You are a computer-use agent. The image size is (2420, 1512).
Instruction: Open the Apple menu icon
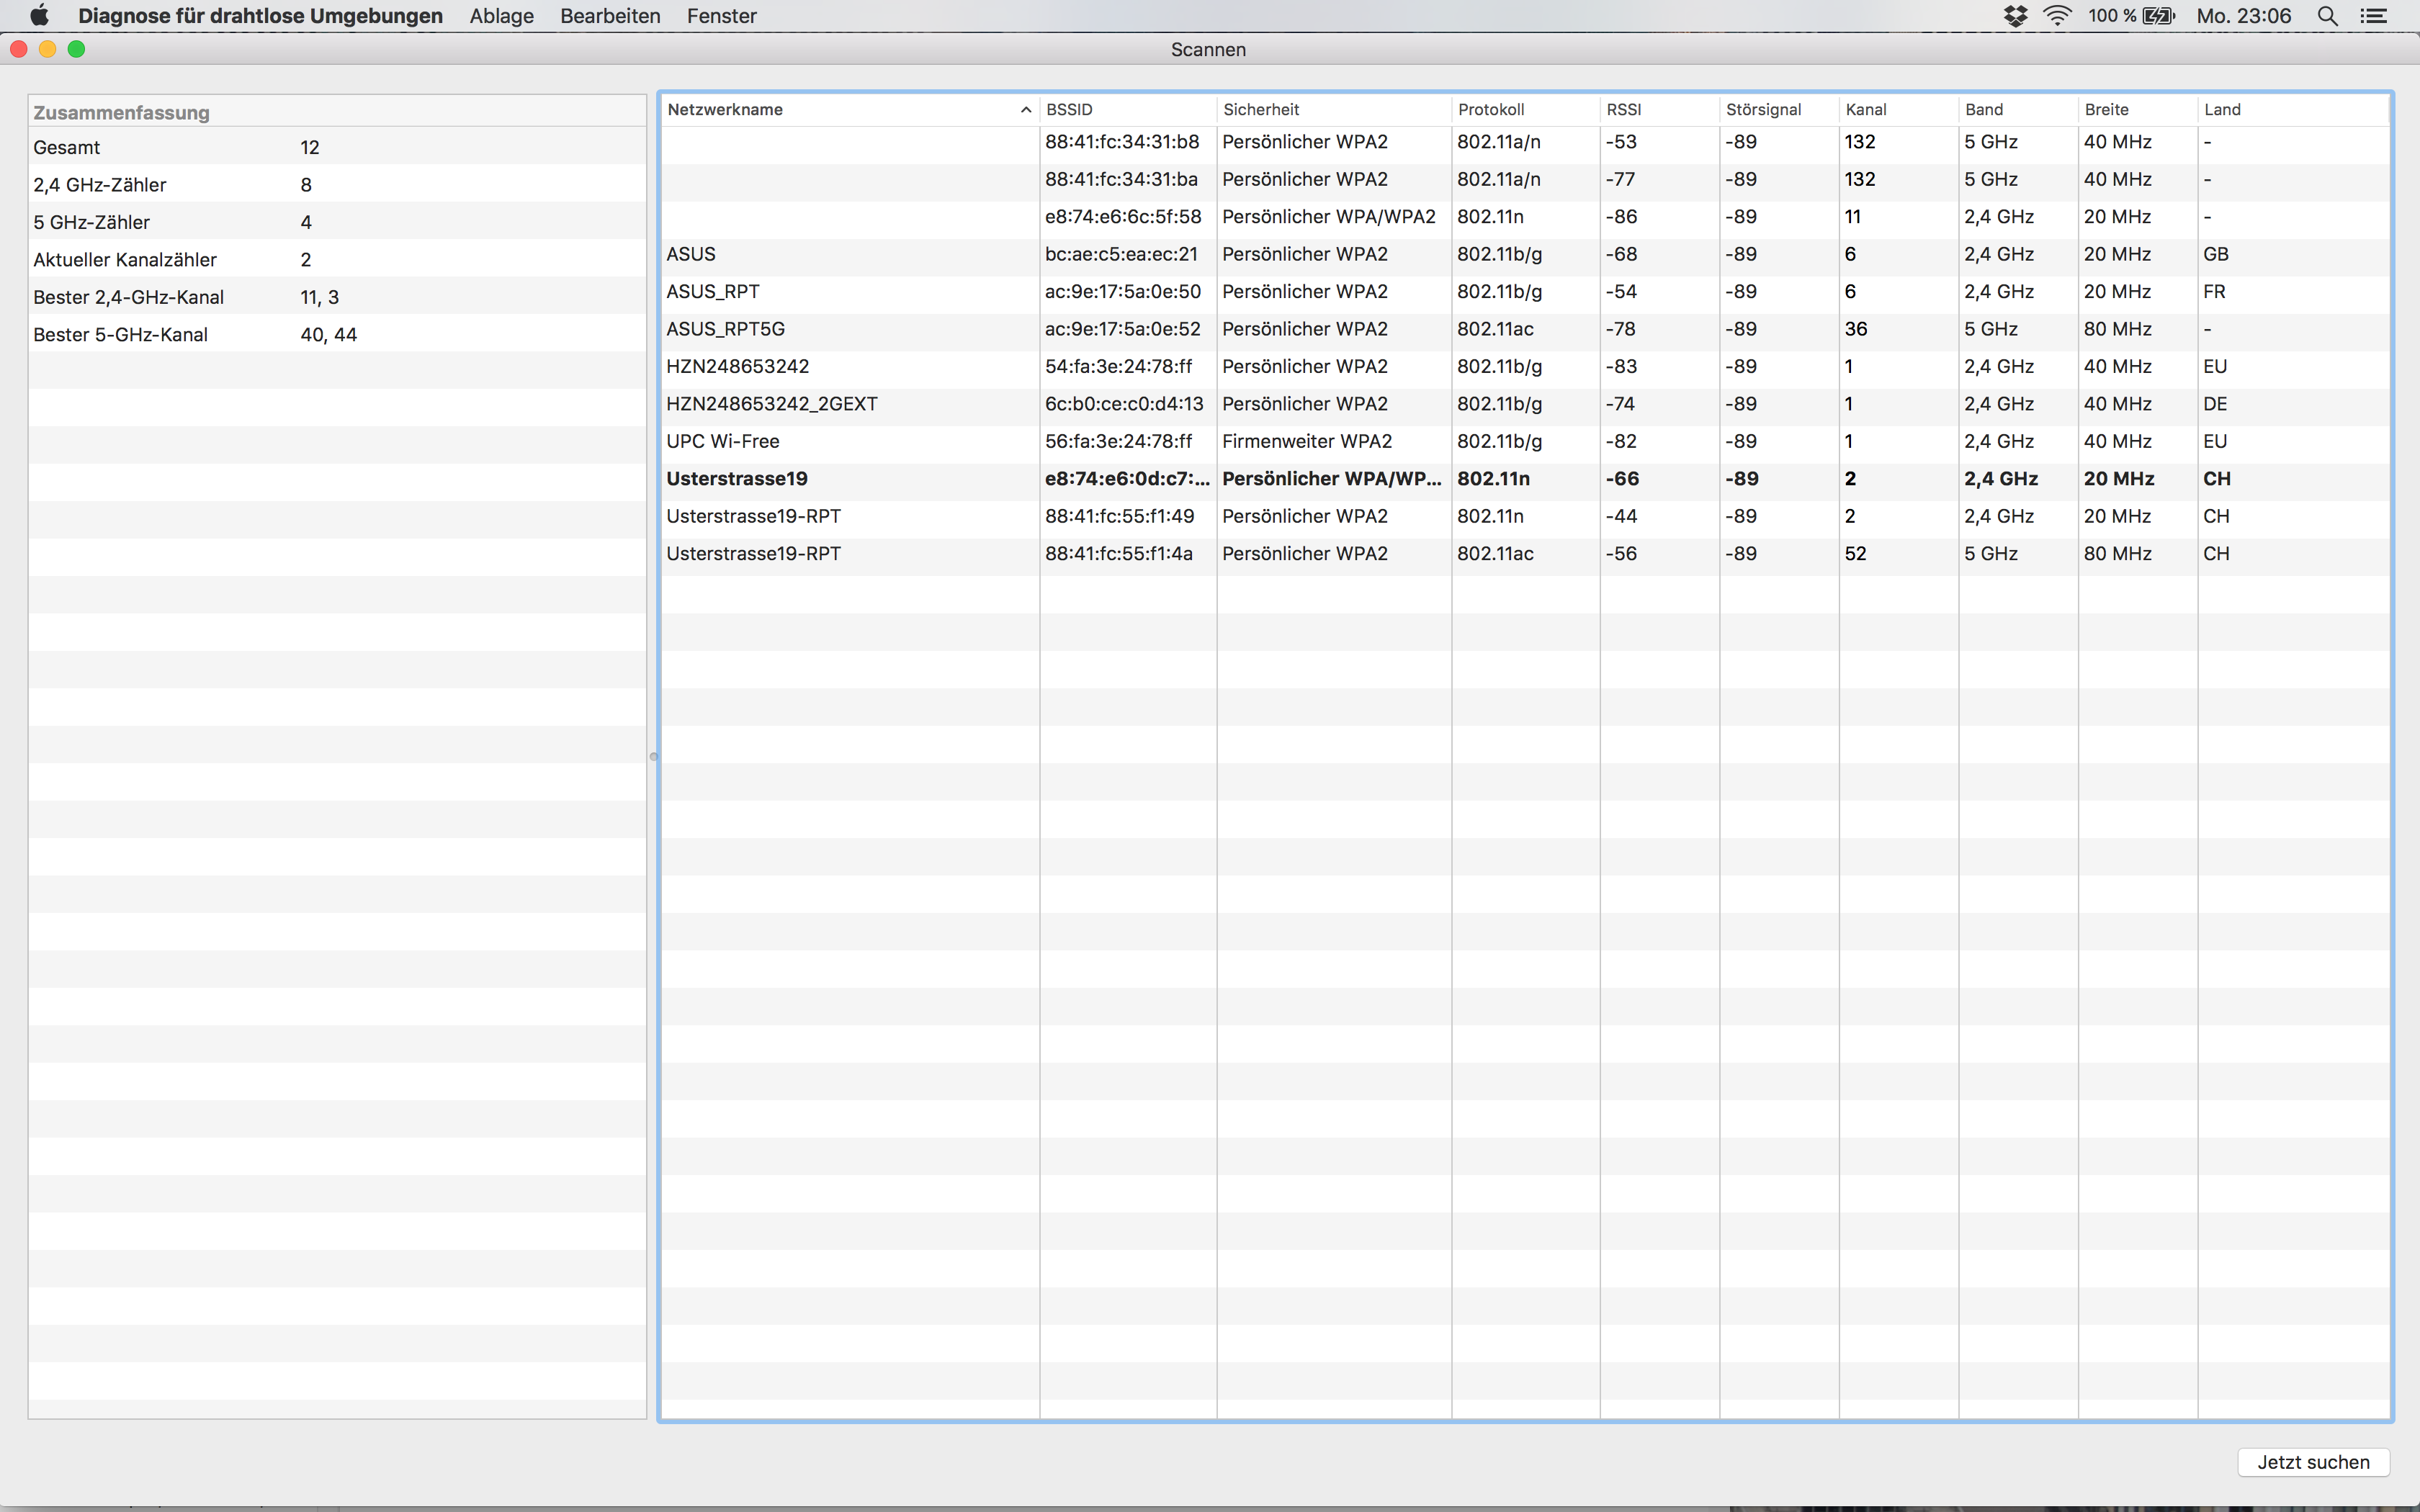coord(39,15)
